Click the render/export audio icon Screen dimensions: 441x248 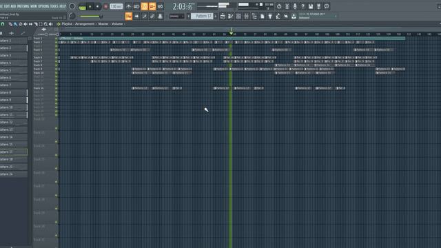tap(318, 6)
